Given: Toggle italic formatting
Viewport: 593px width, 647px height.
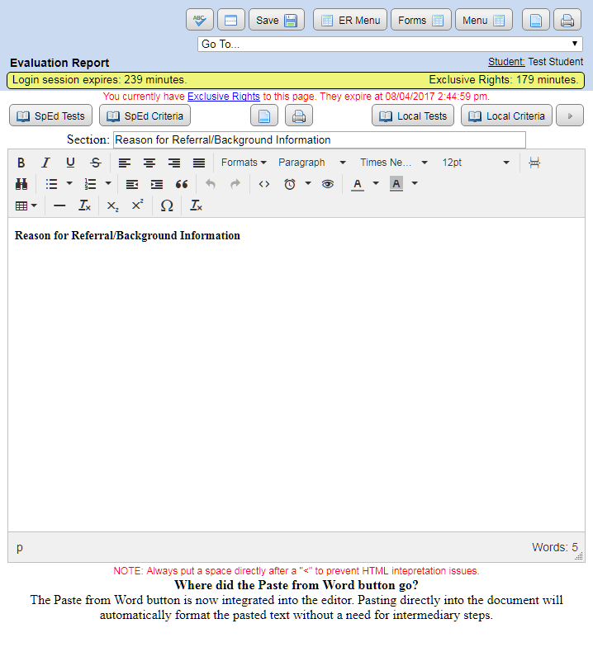Looking at the screenshot, I should tap(46, 163).
